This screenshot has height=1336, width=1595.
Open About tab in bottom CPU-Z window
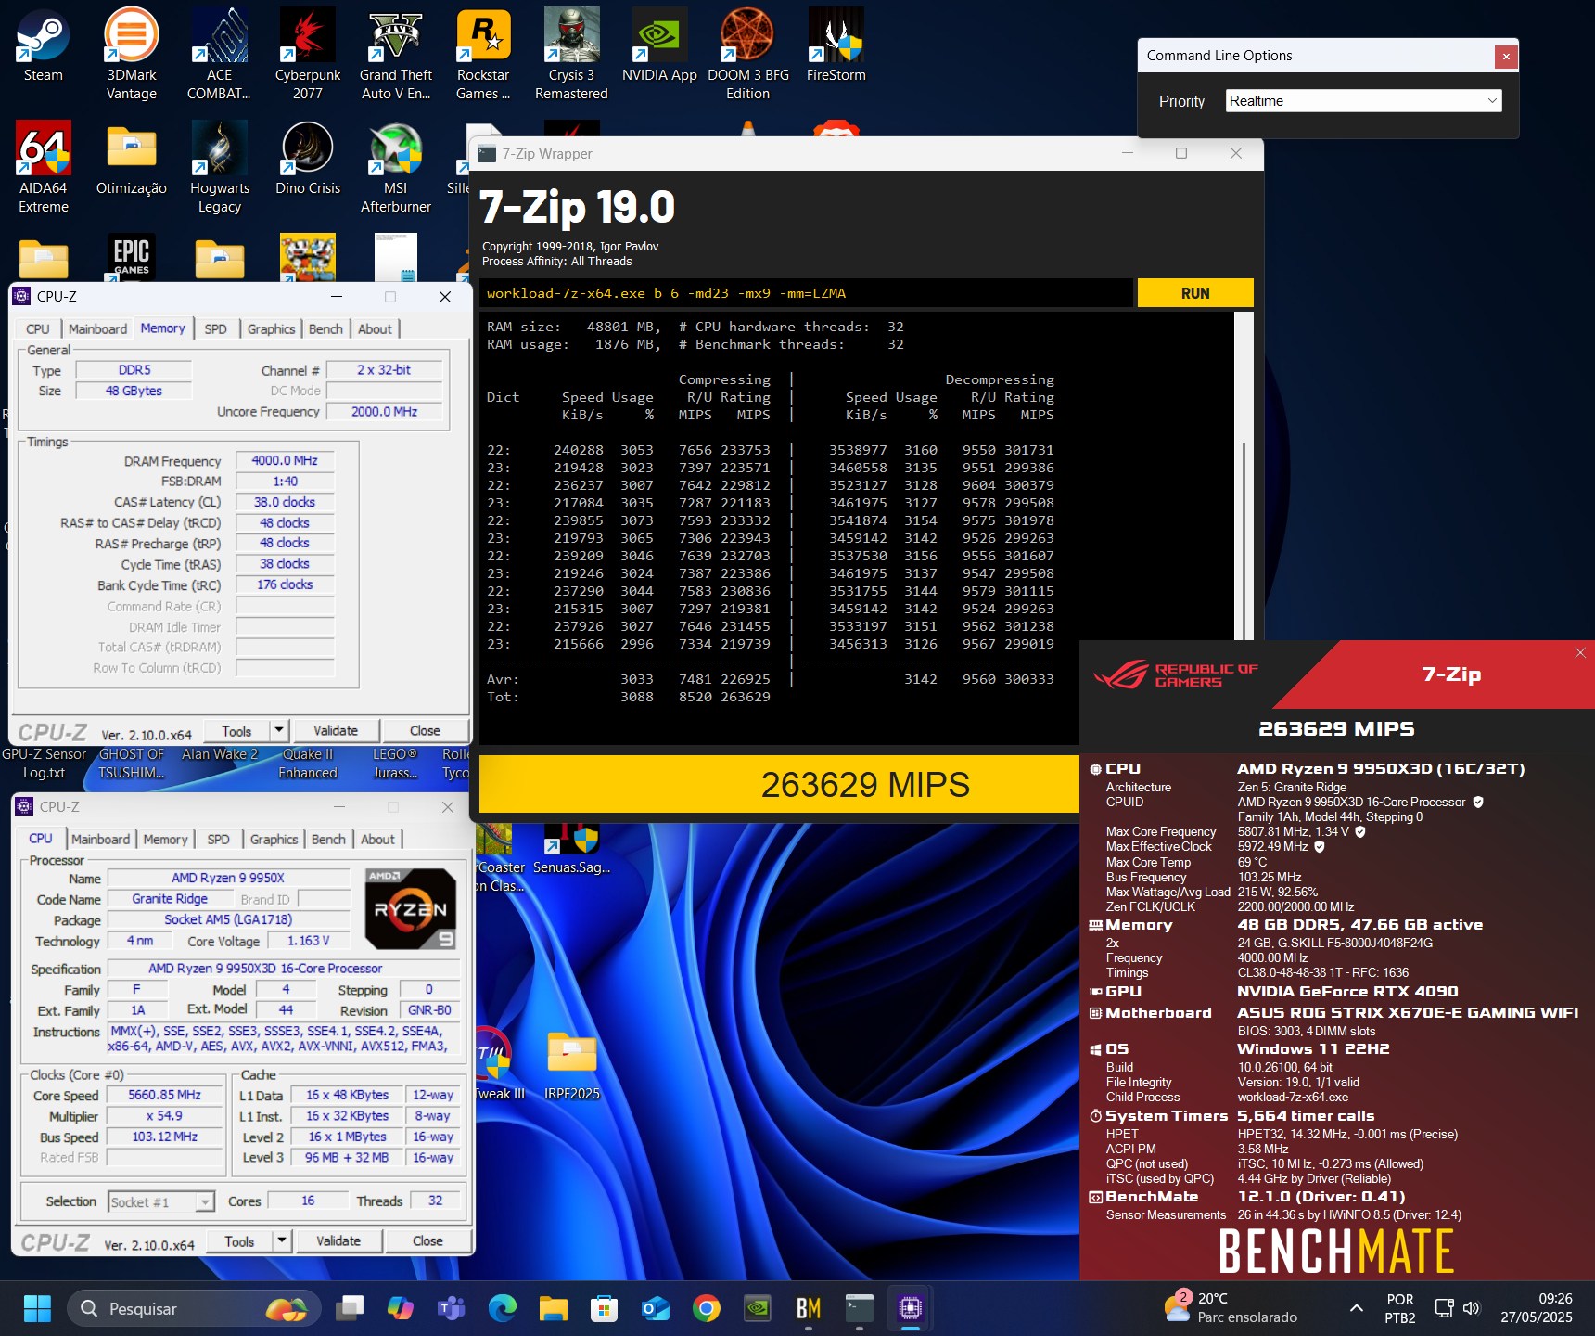click(377, 839)
